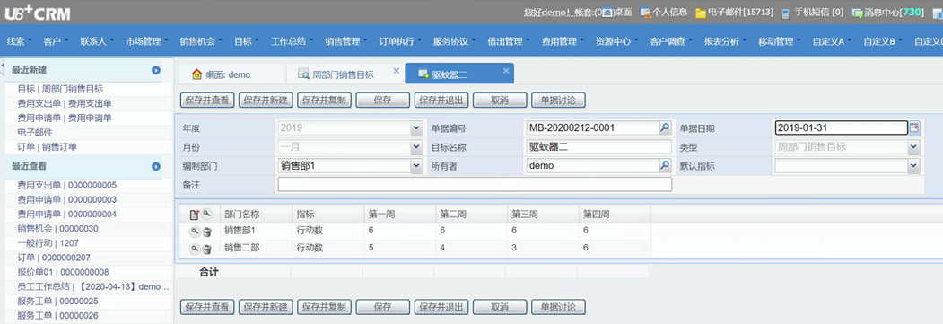Open the 服务协议 menu

(x=454, y=41)
